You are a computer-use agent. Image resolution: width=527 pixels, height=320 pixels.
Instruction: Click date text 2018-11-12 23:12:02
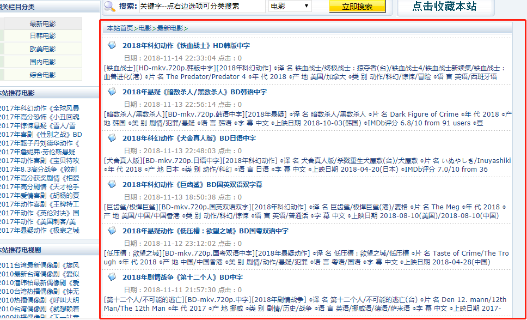click(180, 244)
